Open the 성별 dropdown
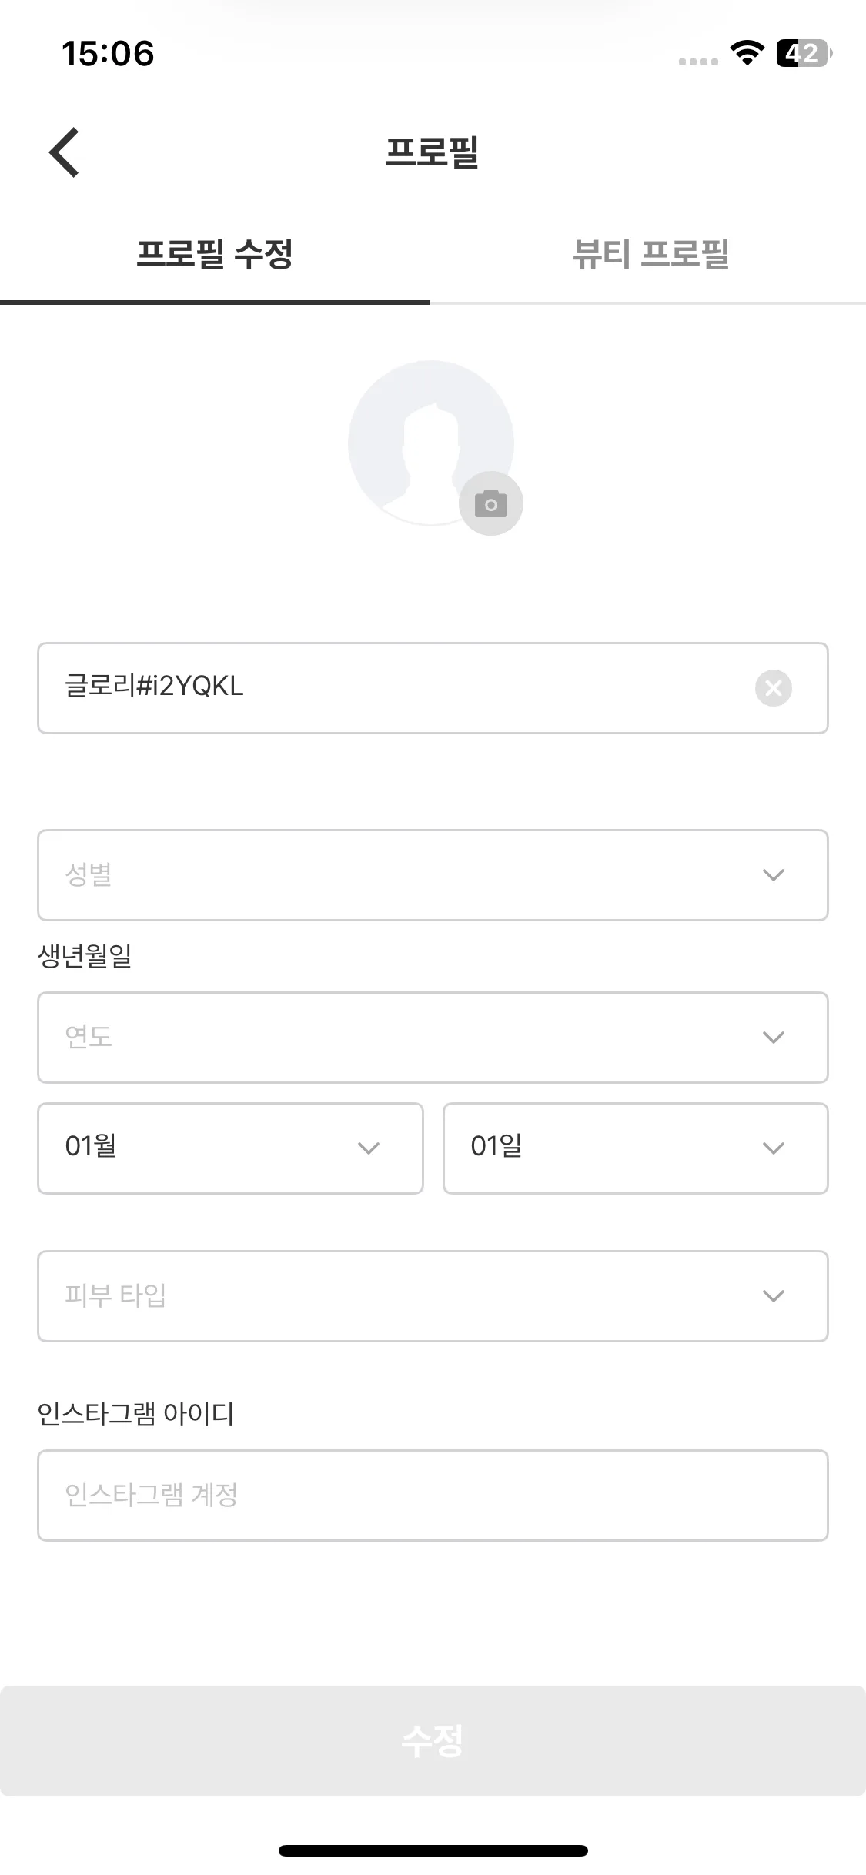This screenshot has height=1875, width=866. [433, 875]
